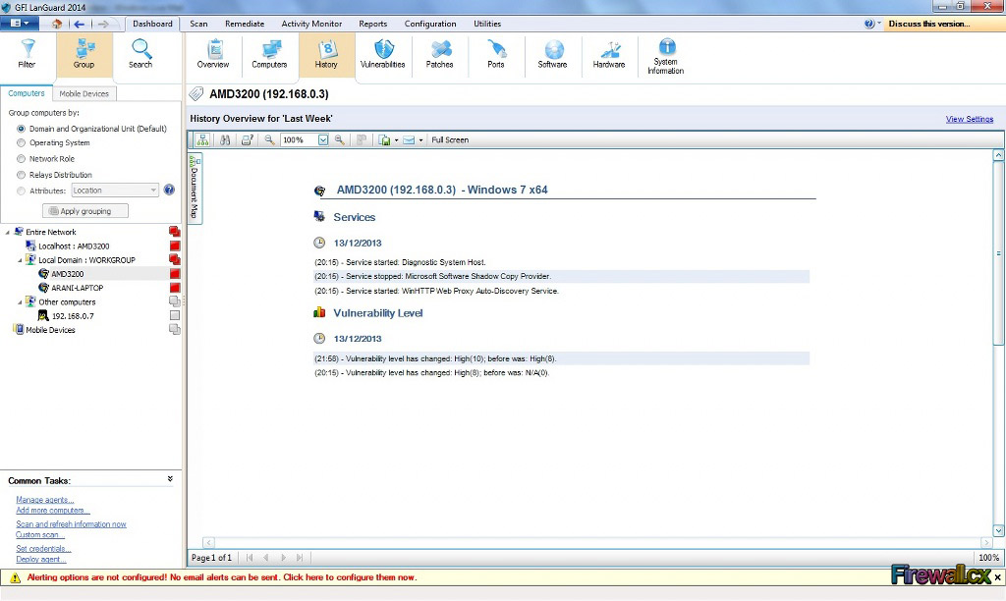This screenshot has height=601, width=1006.
Task: Zoom out using the magnifier minus icon
Action: [x=269, y=139]
